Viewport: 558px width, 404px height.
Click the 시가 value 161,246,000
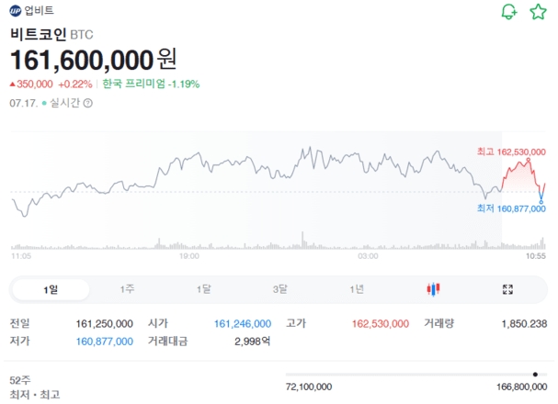(242, 324)
